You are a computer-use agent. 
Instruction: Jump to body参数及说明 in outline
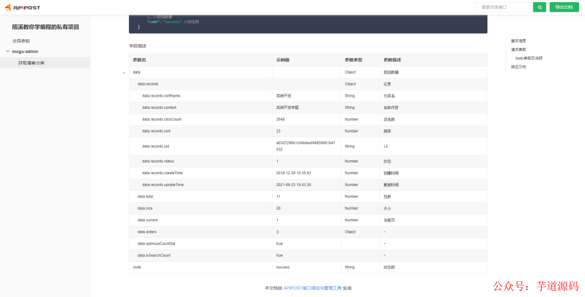529,58
